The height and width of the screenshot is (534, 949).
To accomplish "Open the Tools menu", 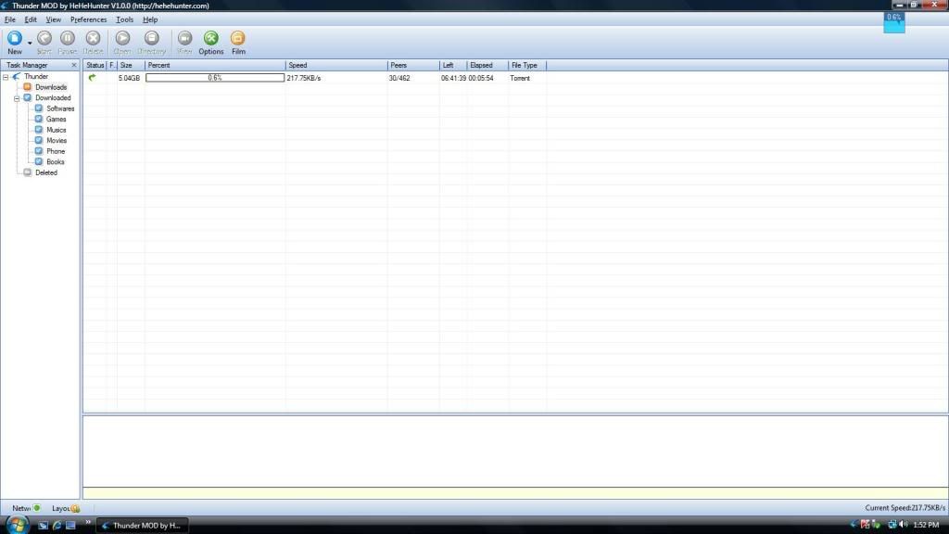I will tap(124, 19).
